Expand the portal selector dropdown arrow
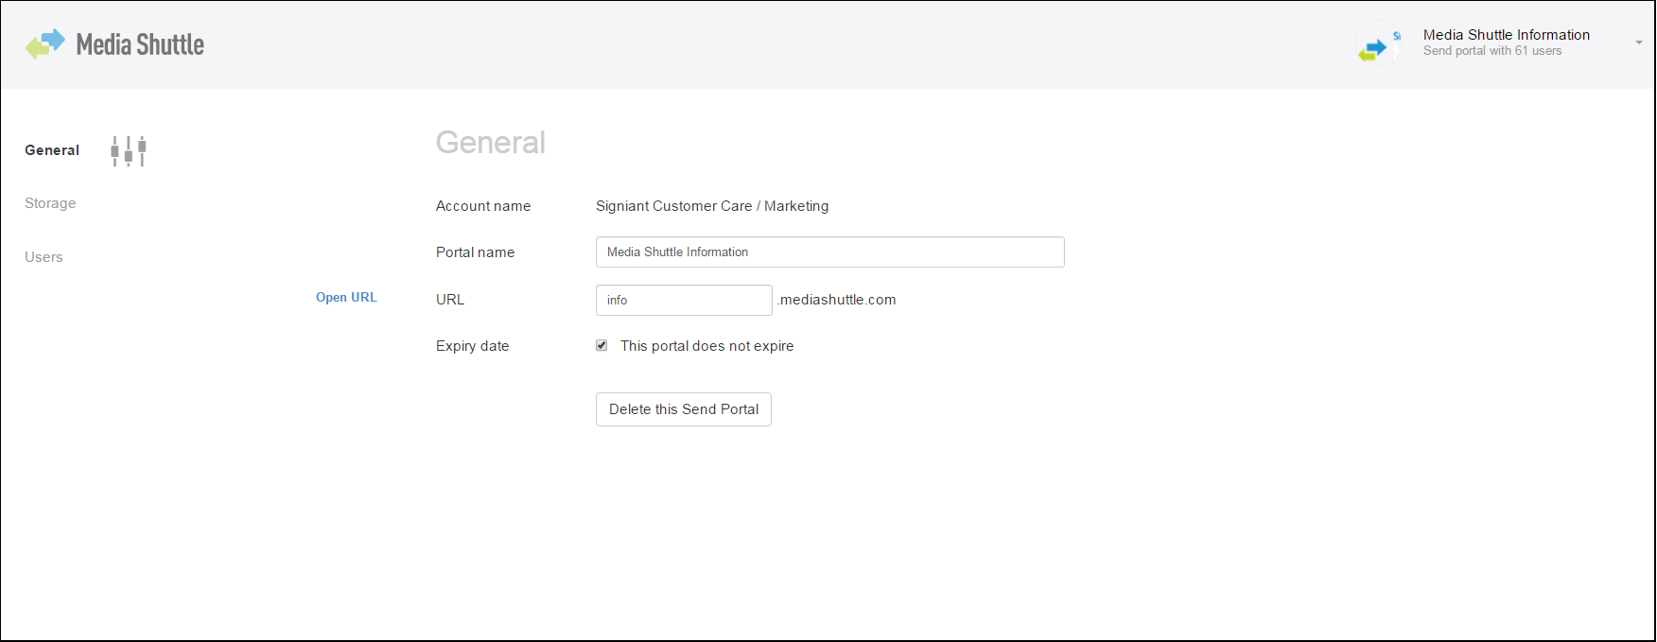This screenshot has height=642, width=1657. [1638, 43]
